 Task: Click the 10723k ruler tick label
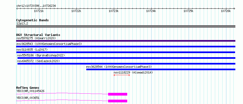pos(114,11)
